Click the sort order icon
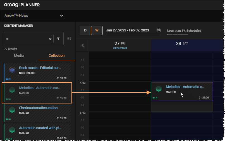Screen dimensions: 225x141 pyautogui.click(x=69, y=38)
